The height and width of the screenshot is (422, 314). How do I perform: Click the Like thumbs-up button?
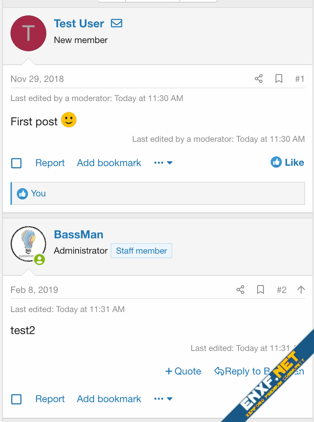(287, 162)
